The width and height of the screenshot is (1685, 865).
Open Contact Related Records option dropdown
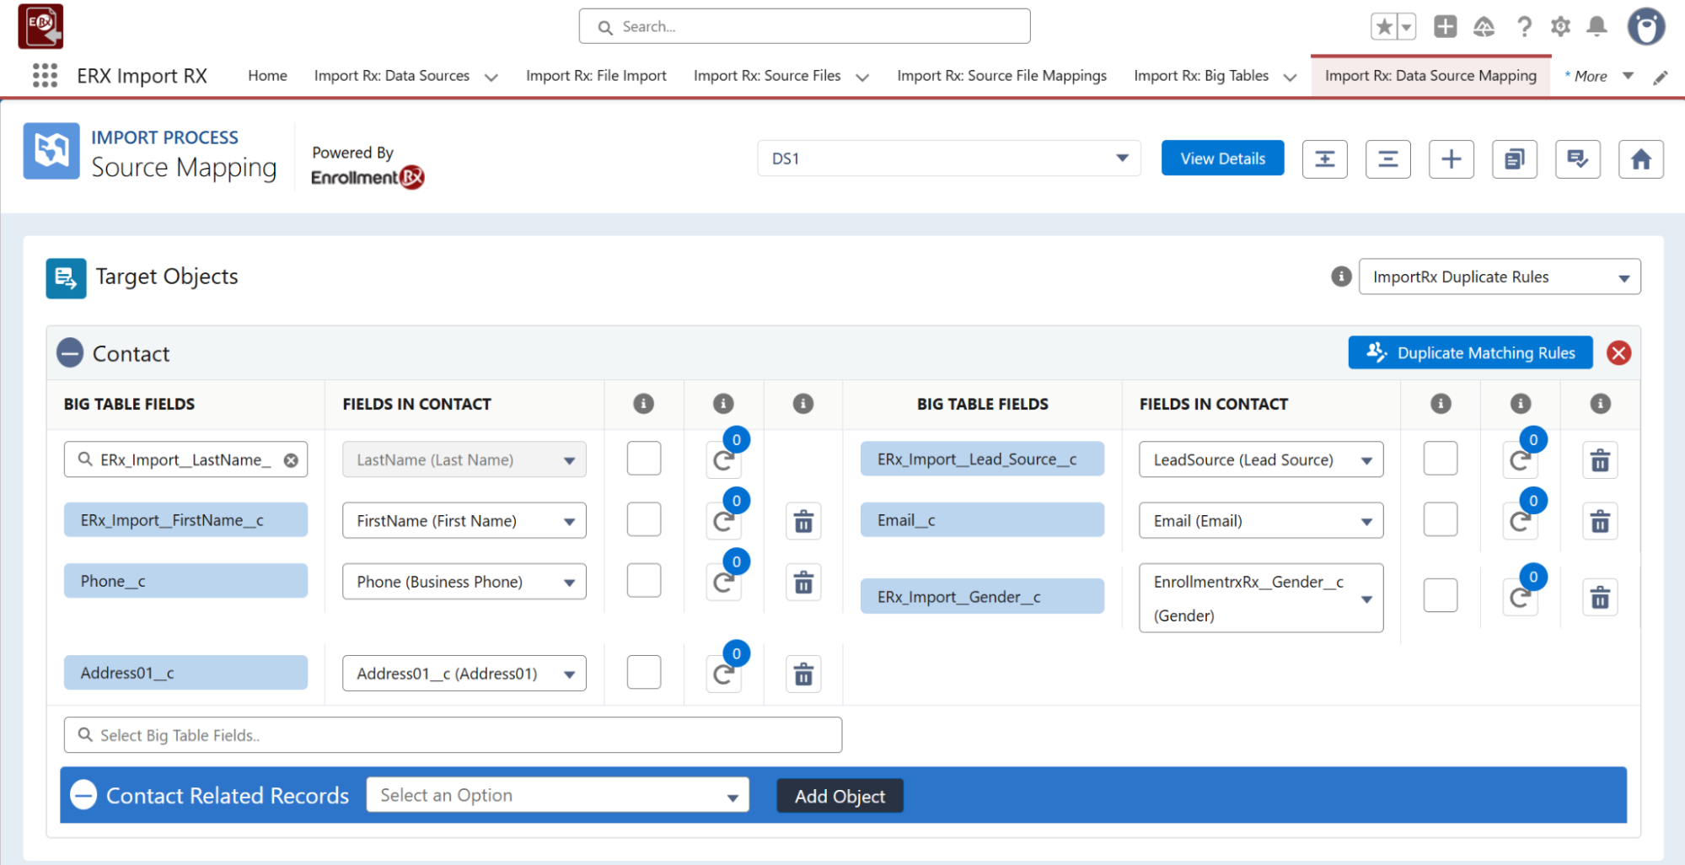pyautogui.click(x=557, y=796)
